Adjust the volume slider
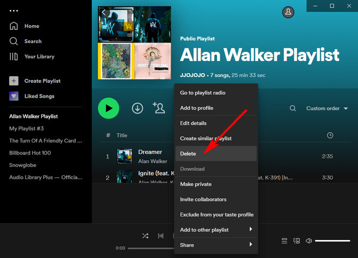The width and height of the screenshot is (358, 258). click(x=333, y=240)
